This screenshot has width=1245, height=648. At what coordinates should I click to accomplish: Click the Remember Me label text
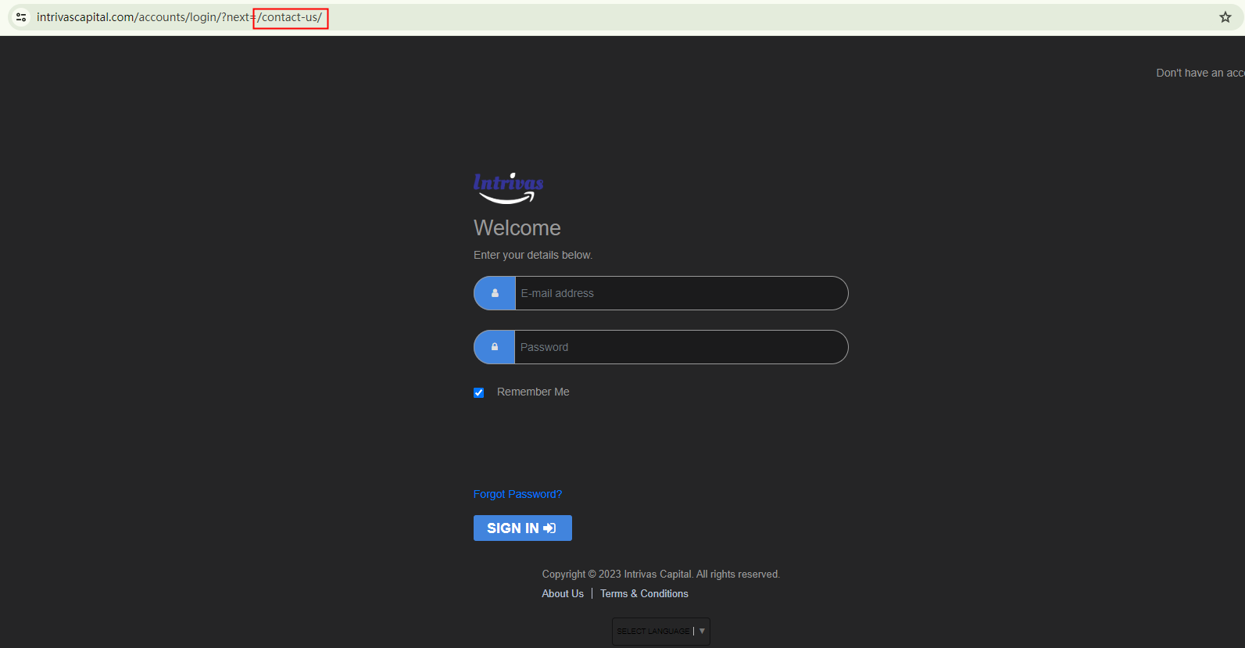click(533, 392)
